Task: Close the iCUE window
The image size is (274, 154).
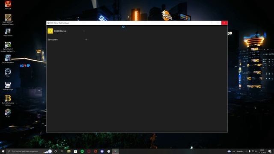Action: tap(224, 23)
